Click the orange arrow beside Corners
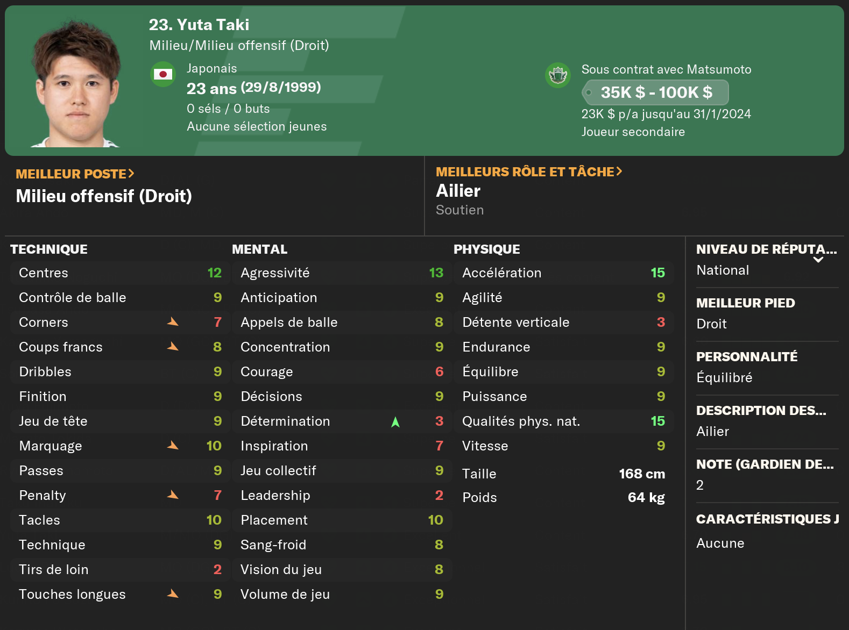The image size is (849, 630). point(173,322)
